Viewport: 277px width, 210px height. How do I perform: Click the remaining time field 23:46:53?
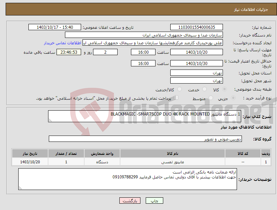[x=69, y=52]
